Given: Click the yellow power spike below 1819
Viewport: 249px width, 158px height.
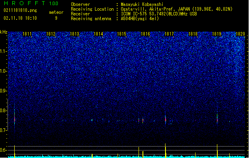Looking at the screenshot, I should tap(217, 151).
